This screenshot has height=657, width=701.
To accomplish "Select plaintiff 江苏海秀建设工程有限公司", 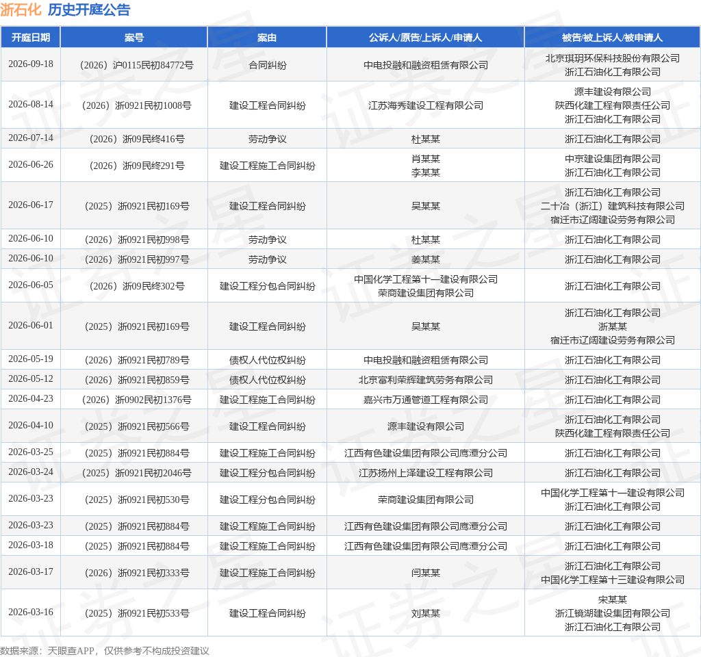I will (426, 105).
